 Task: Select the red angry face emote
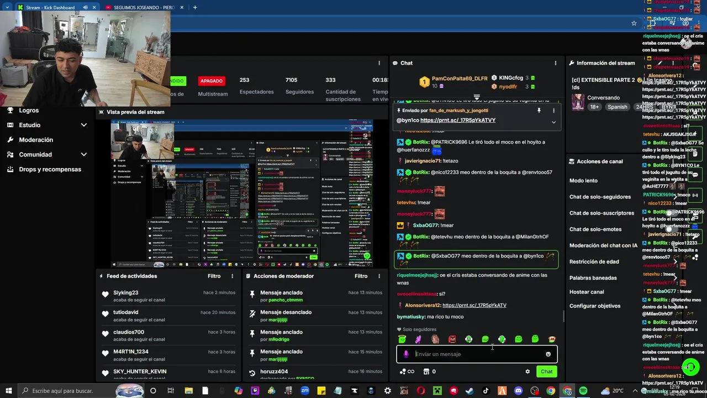[452, 339]
